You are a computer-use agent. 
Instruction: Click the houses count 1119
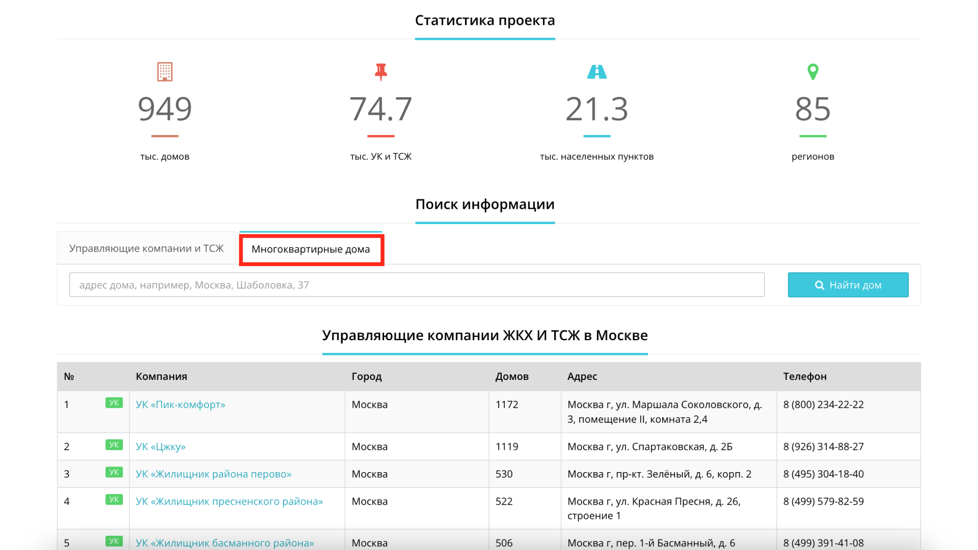pos(507,447)
